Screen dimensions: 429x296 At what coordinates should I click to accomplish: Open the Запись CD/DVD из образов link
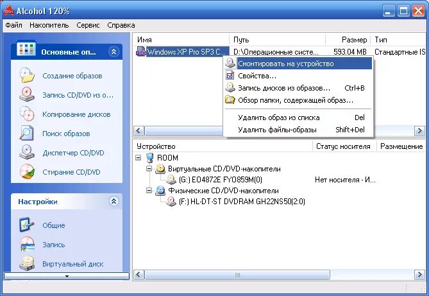(78, 95)
